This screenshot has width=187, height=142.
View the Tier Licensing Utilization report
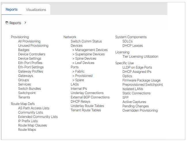click(140, 57)
